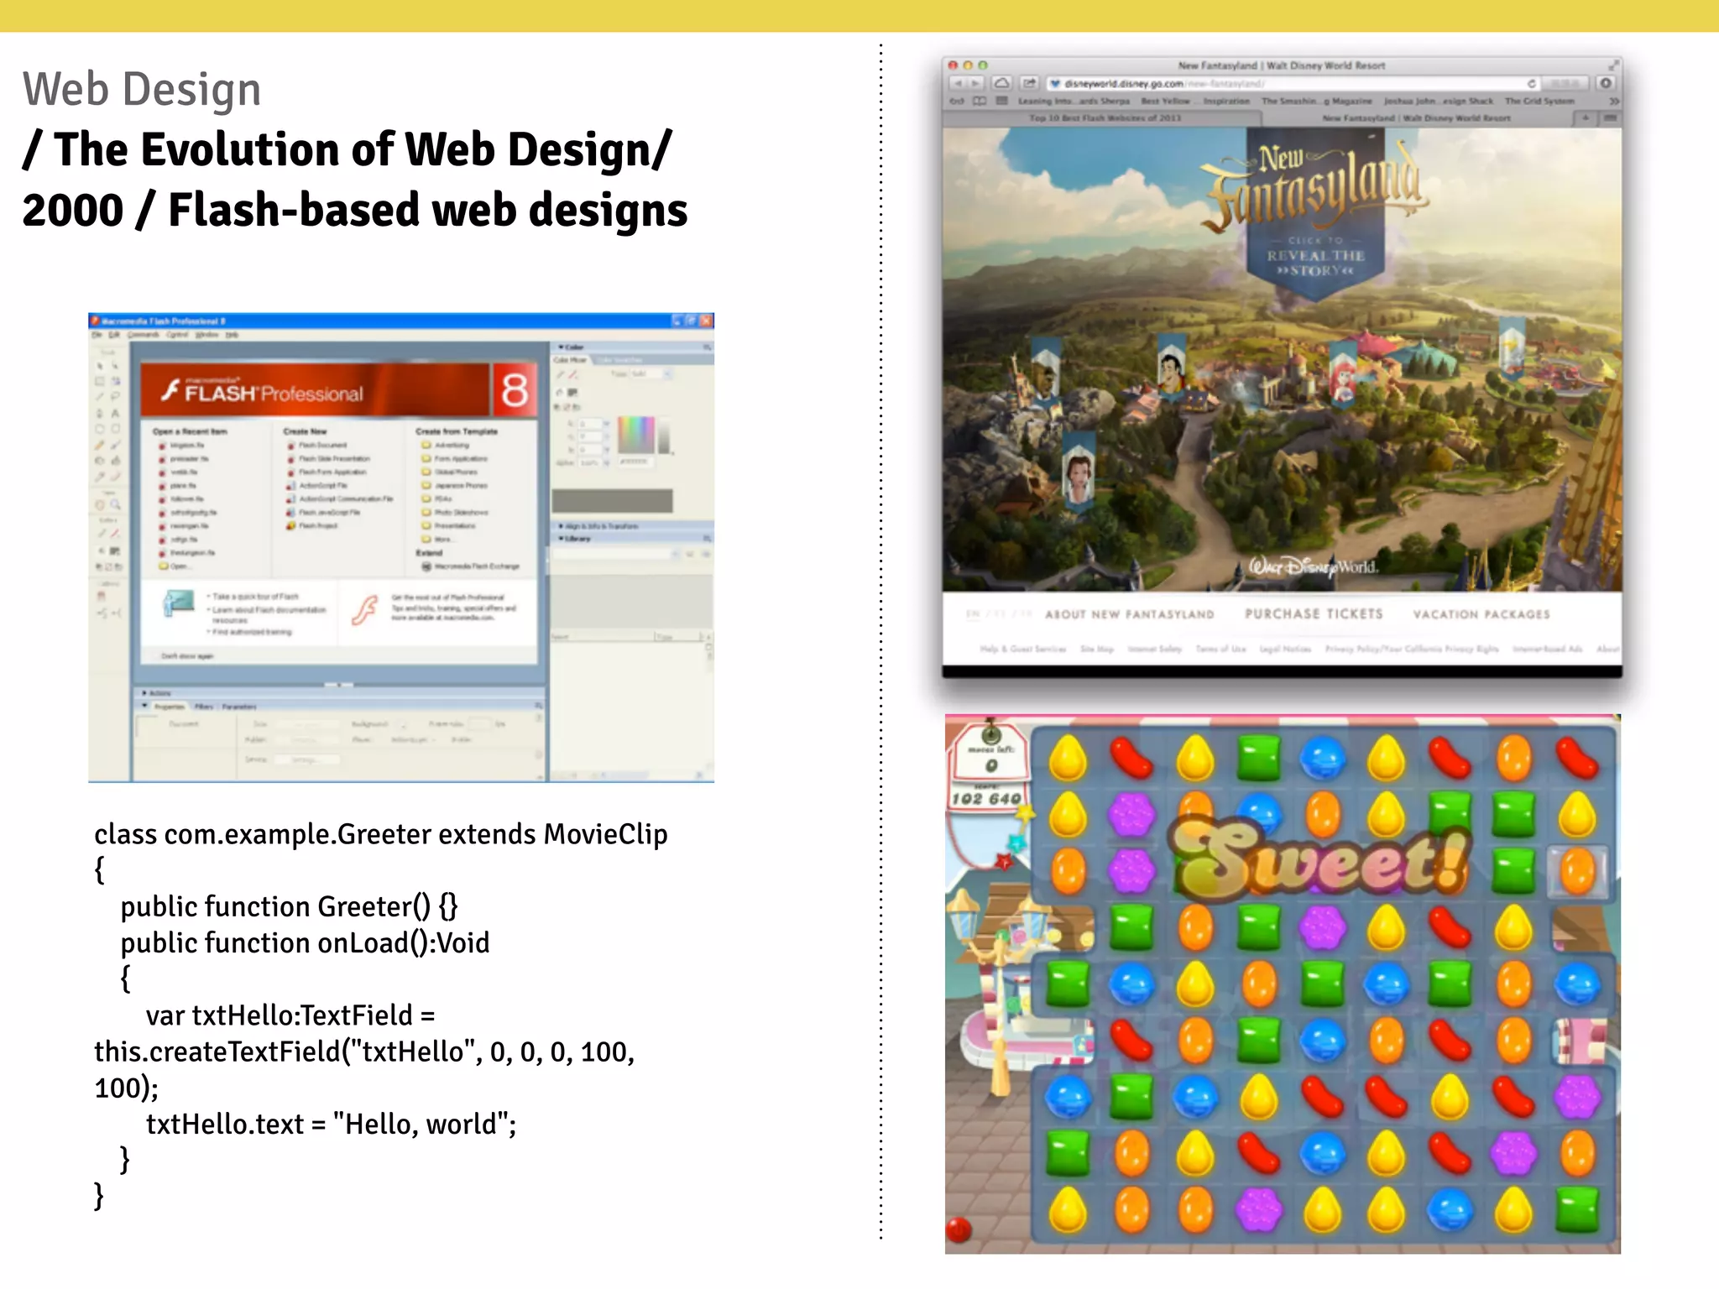
Task: Choose the Eraser tool in Flash toolbox
Action: tap(115, 477)
